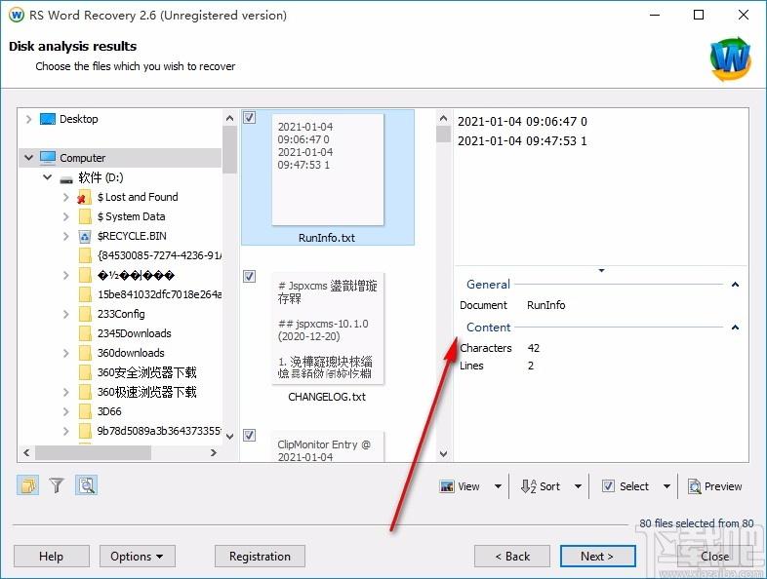Maximize the RS Word Recovery window
767x579 pixels.
click(x=699, y=15)
